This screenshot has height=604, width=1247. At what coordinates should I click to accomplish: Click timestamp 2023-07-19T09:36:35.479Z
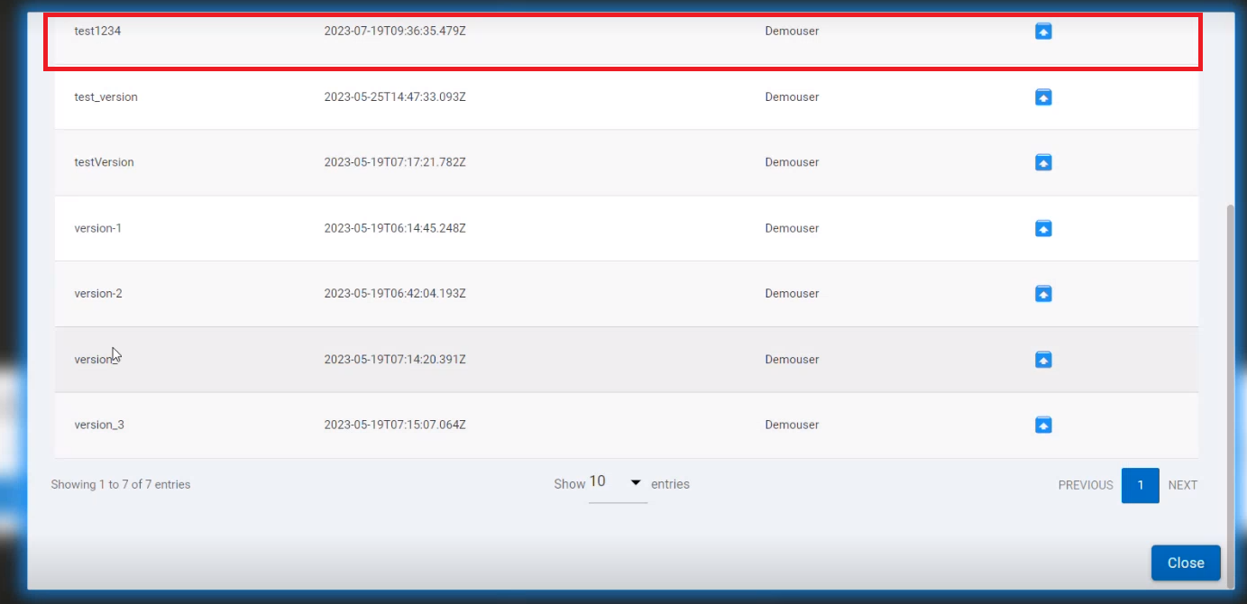[x=395, y=31]
